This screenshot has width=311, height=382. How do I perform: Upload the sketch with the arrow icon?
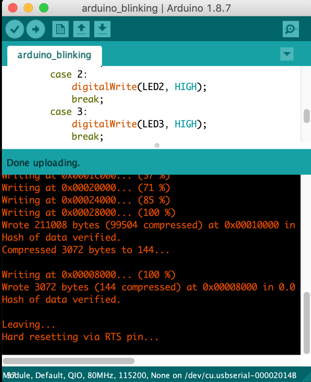coord(36,29)
